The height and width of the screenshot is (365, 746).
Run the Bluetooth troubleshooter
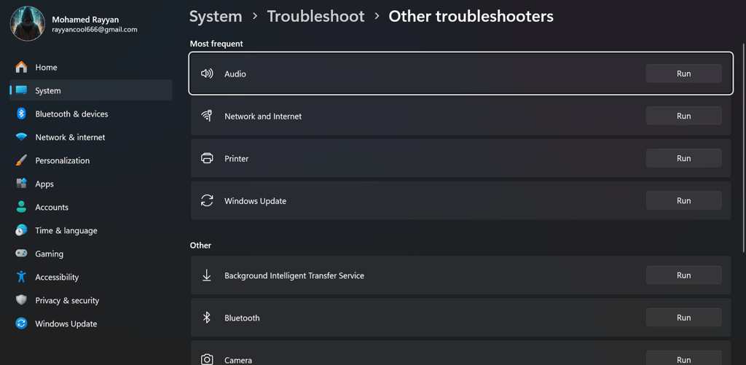click(x=683, y=318)
